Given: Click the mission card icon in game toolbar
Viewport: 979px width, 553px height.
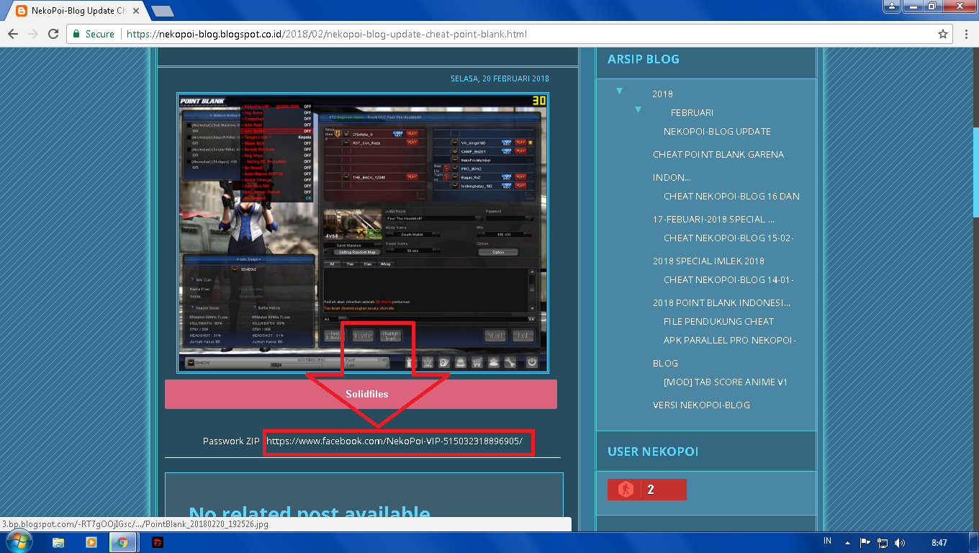Looking at the screenshot, I should click(x=444, y=362).
